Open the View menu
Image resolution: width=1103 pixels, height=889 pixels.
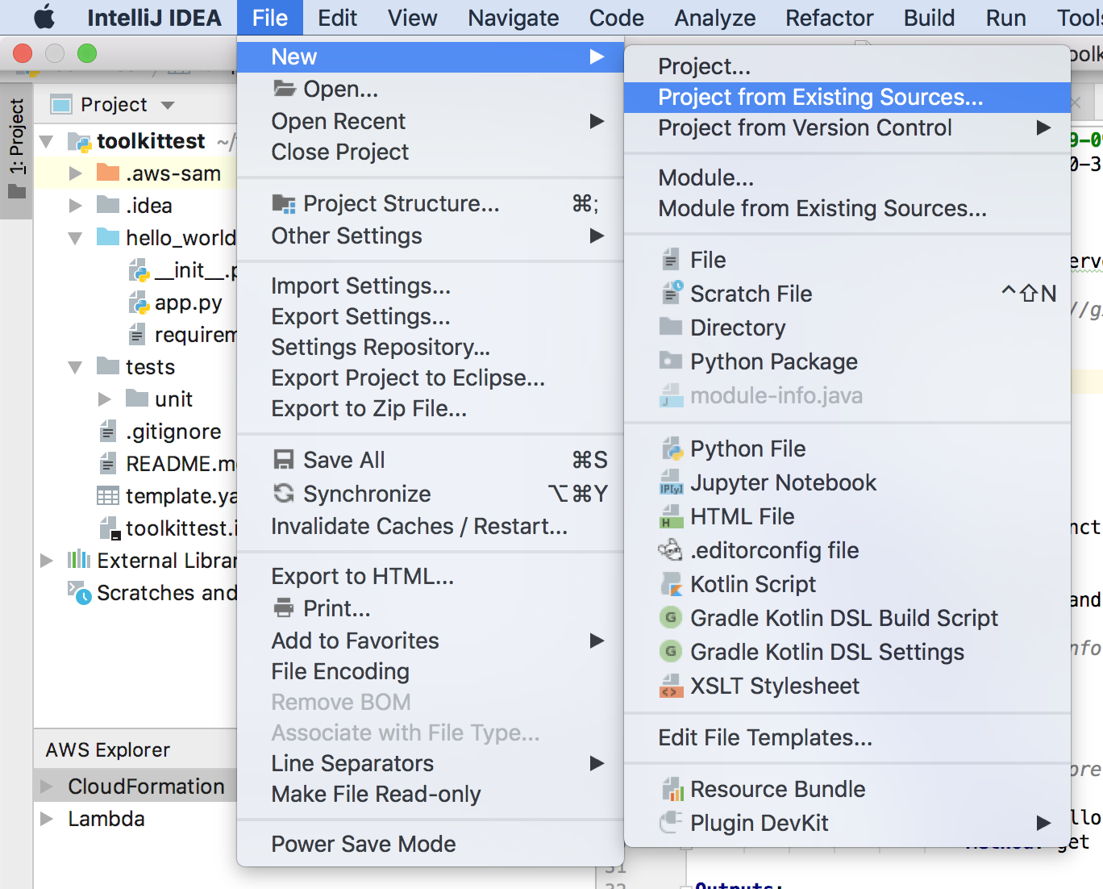pyautogui.click(x=412, y=18)
